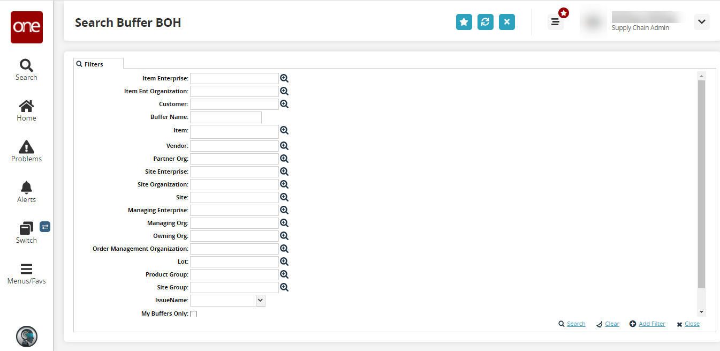Focus the Partner Org input field

[234, 159]
